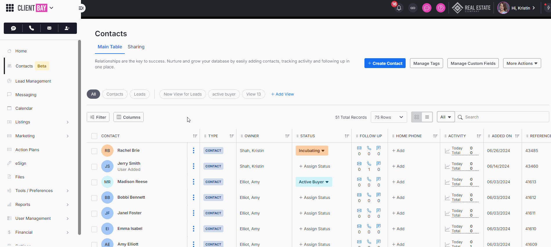Click the quick chat icon in the sidebar toolbar
Image resolution: width=551 pixels, height=247 pixels.
tap(13, 28)
